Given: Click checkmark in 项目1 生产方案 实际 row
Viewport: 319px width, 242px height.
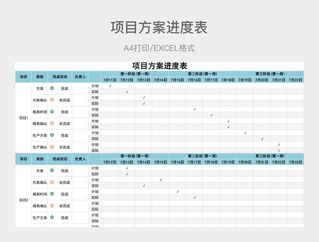Looking at the screenshot, I should point(262,139).
